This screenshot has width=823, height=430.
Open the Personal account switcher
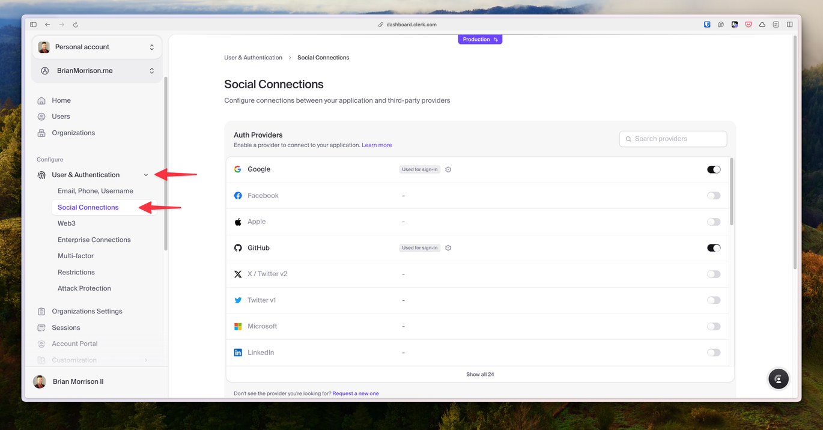[x=97, y=47]
